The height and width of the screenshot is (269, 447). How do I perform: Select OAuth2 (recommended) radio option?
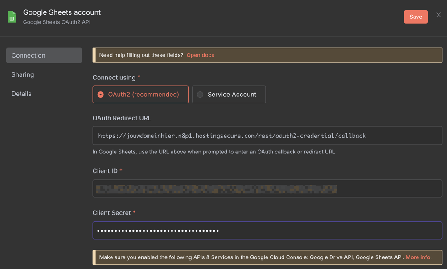(x=140, y=95)
